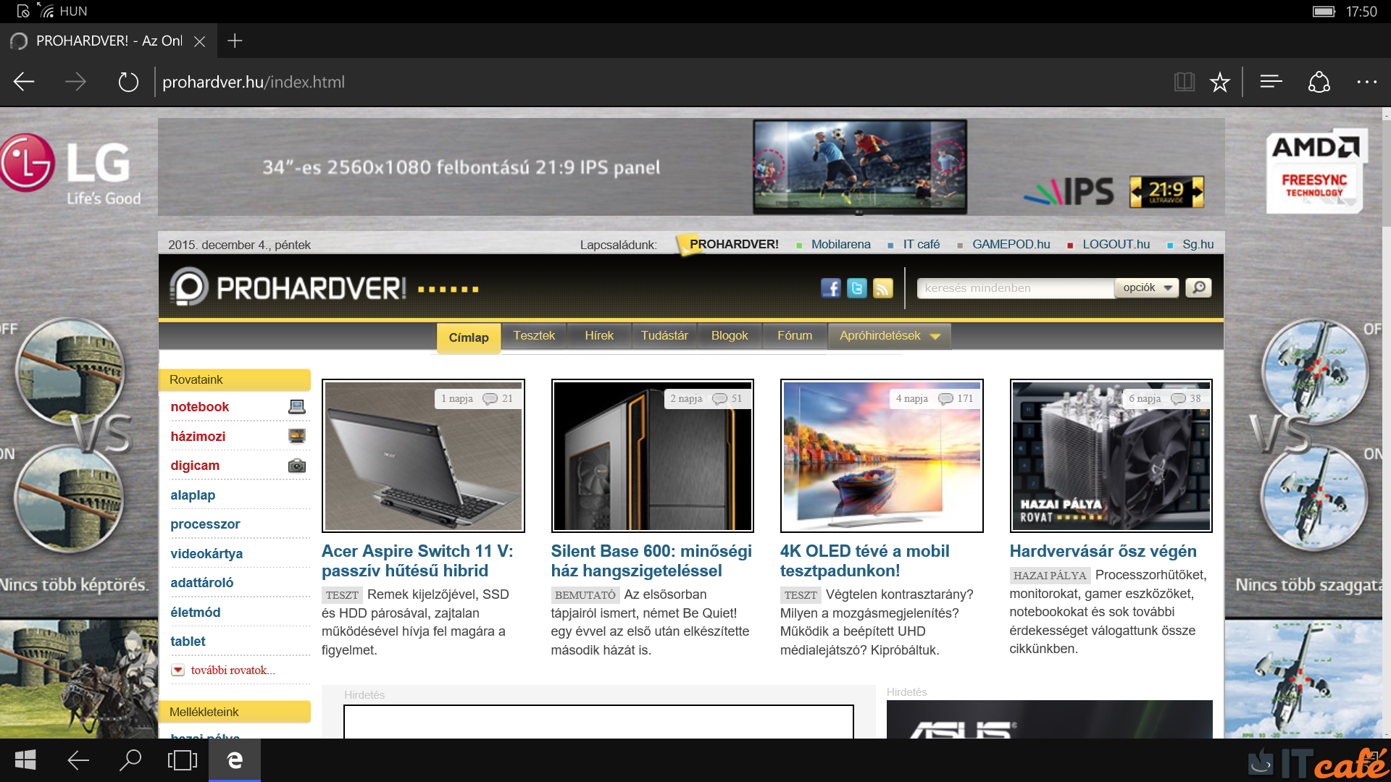Viewport: 1391px width, 782px height.
Task: Open the alaplap category
Action: point(193,495)
